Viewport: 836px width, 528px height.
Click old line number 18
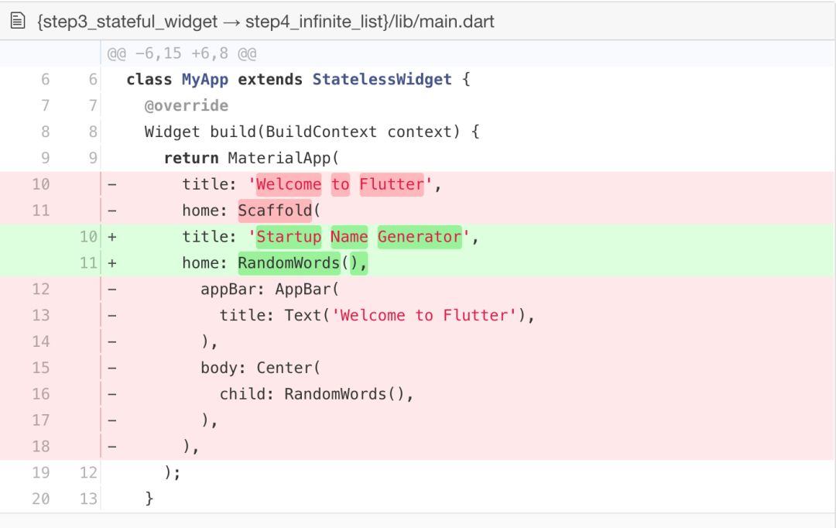(x=41, y=447)
